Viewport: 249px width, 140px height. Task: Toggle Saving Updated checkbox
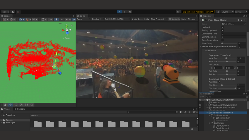[x=222, y=30]
